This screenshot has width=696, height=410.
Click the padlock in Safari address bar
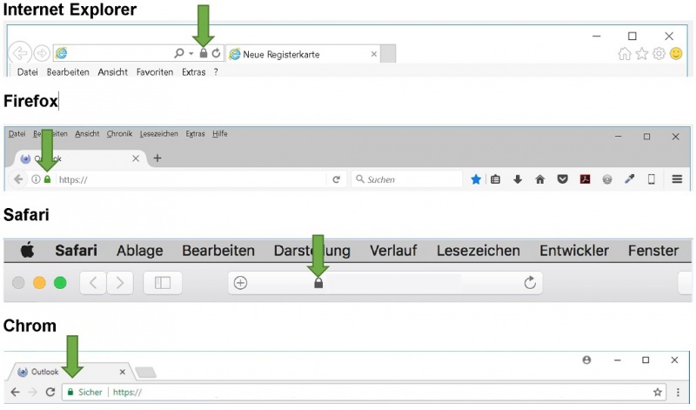318,283
